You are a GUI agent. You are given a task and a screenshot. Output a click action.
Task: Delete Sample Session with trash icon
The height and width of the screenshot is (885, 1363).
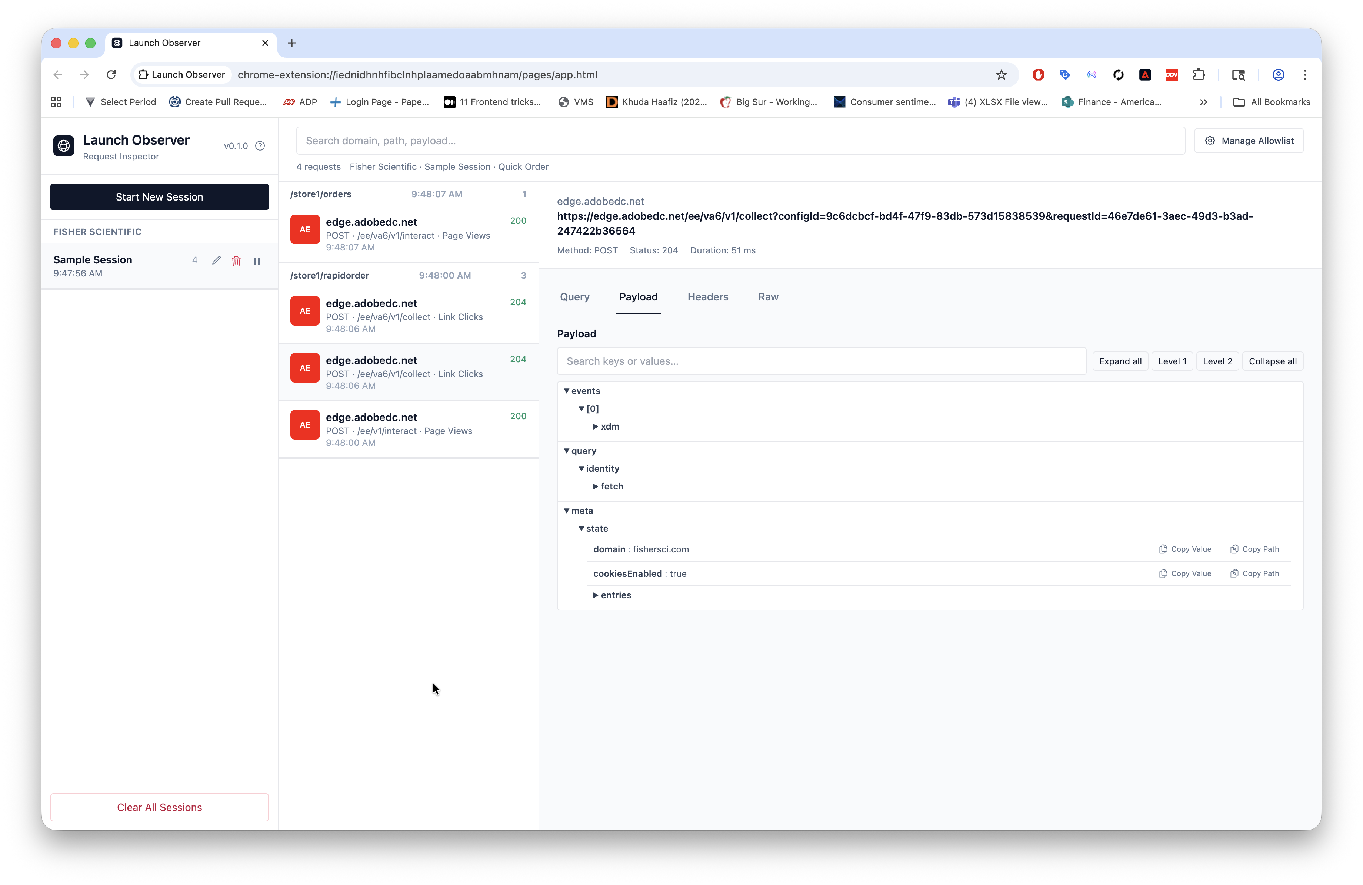tap(236, 261)
